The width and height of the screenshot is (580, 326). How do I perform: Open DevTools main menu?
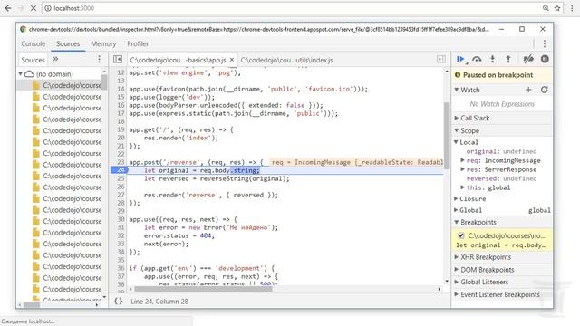click(x=544, y=43)
